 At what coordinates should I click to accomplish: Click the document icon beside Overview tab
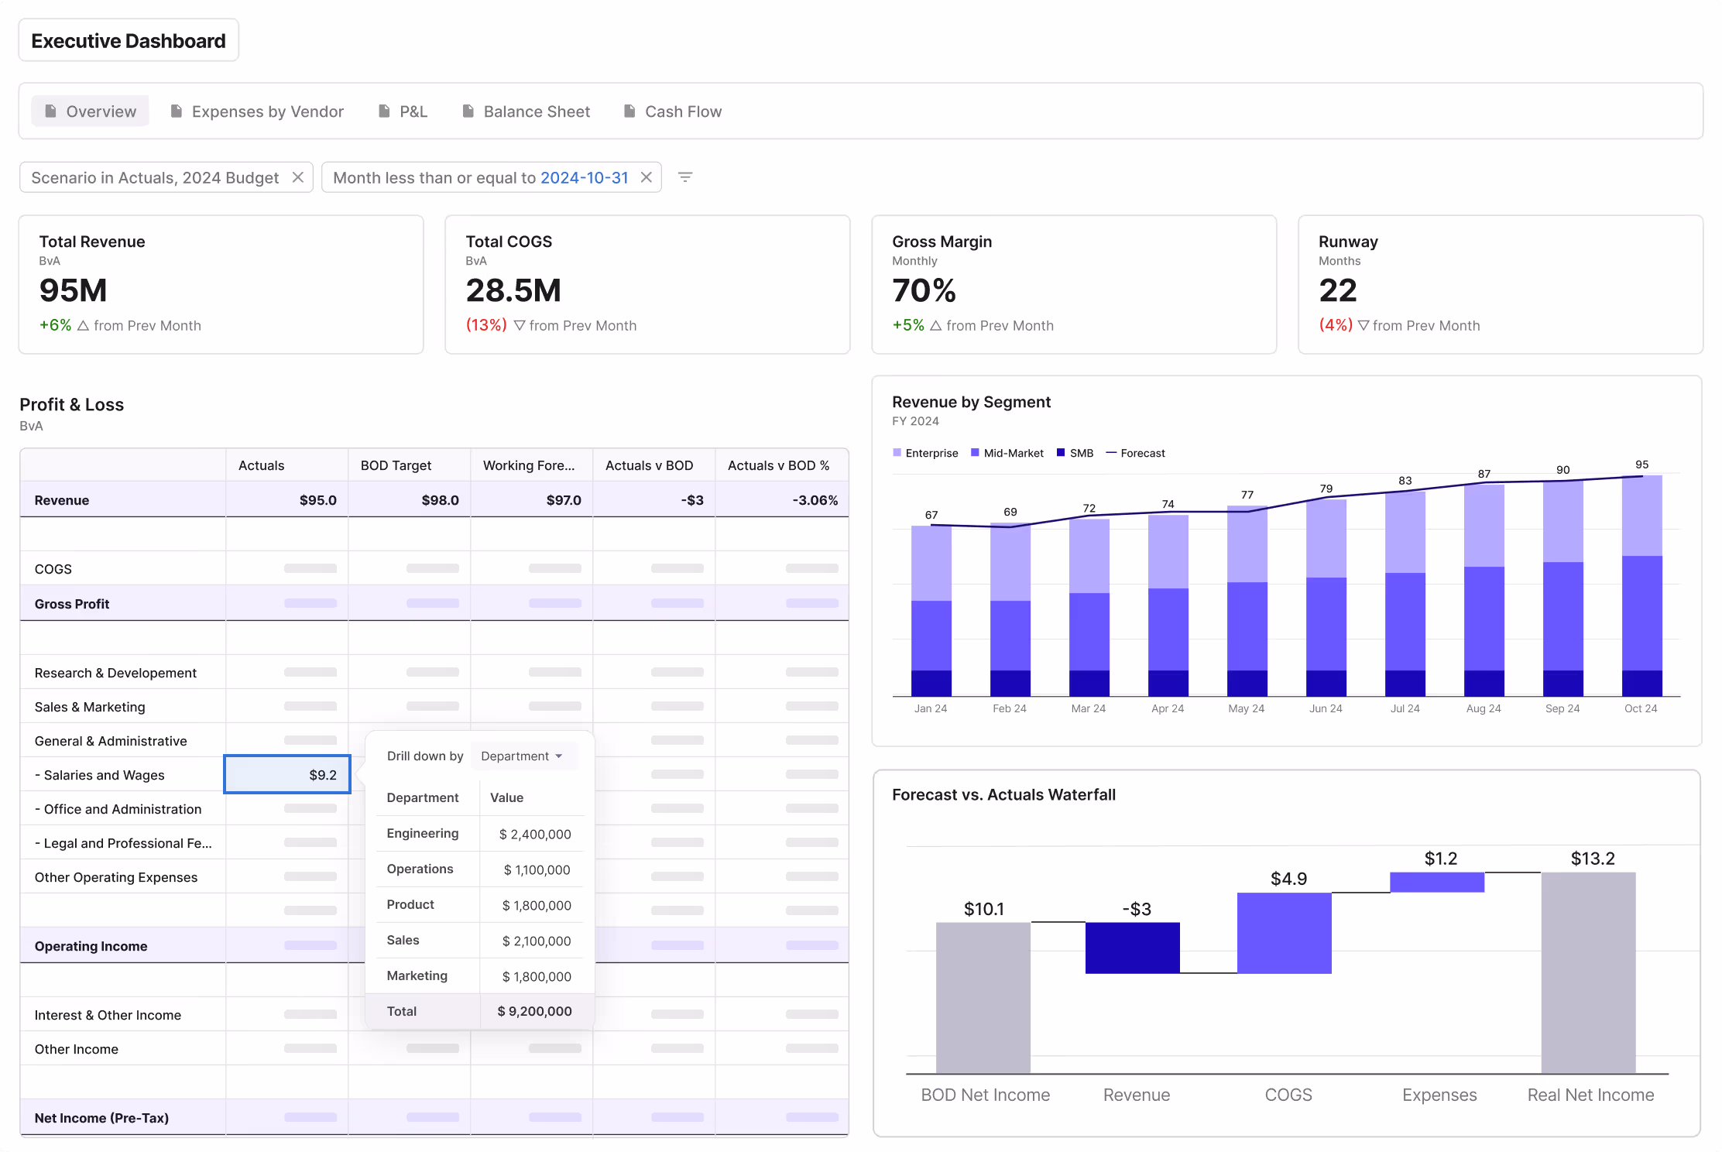pos(50,111)
